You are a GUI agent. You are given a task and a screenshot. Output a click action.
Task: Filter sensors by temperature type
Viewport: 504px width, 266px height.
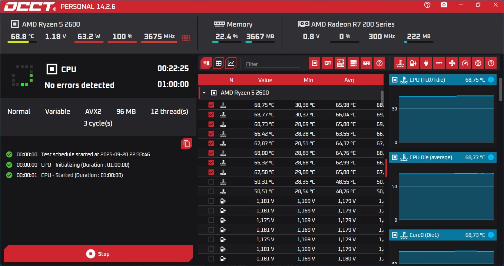pos(399,63)
